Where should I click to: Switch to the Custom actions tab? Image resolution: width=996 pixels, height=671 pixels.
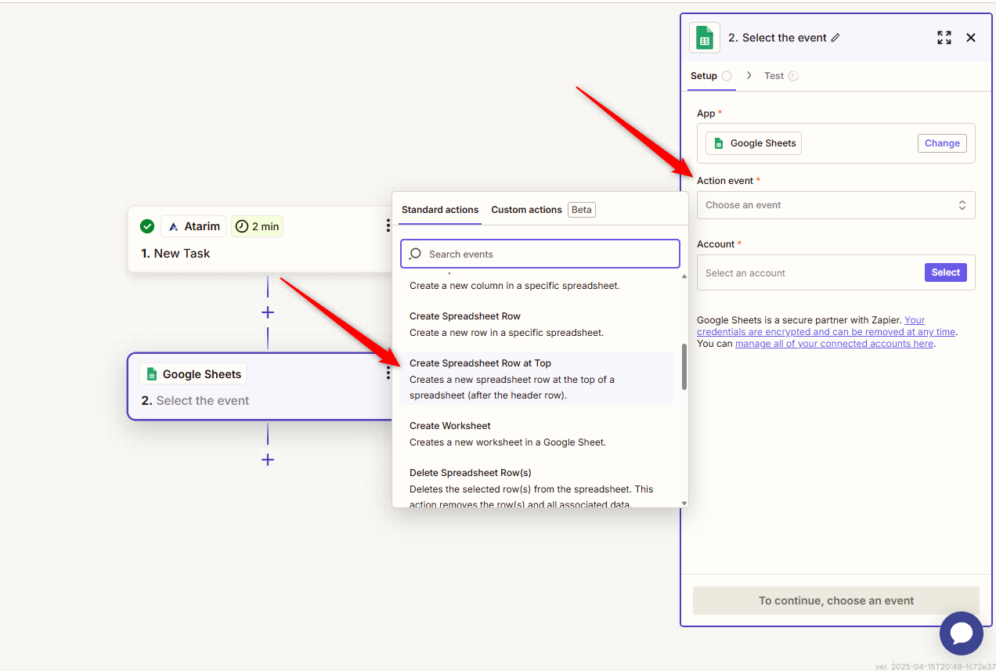[526, 210]
